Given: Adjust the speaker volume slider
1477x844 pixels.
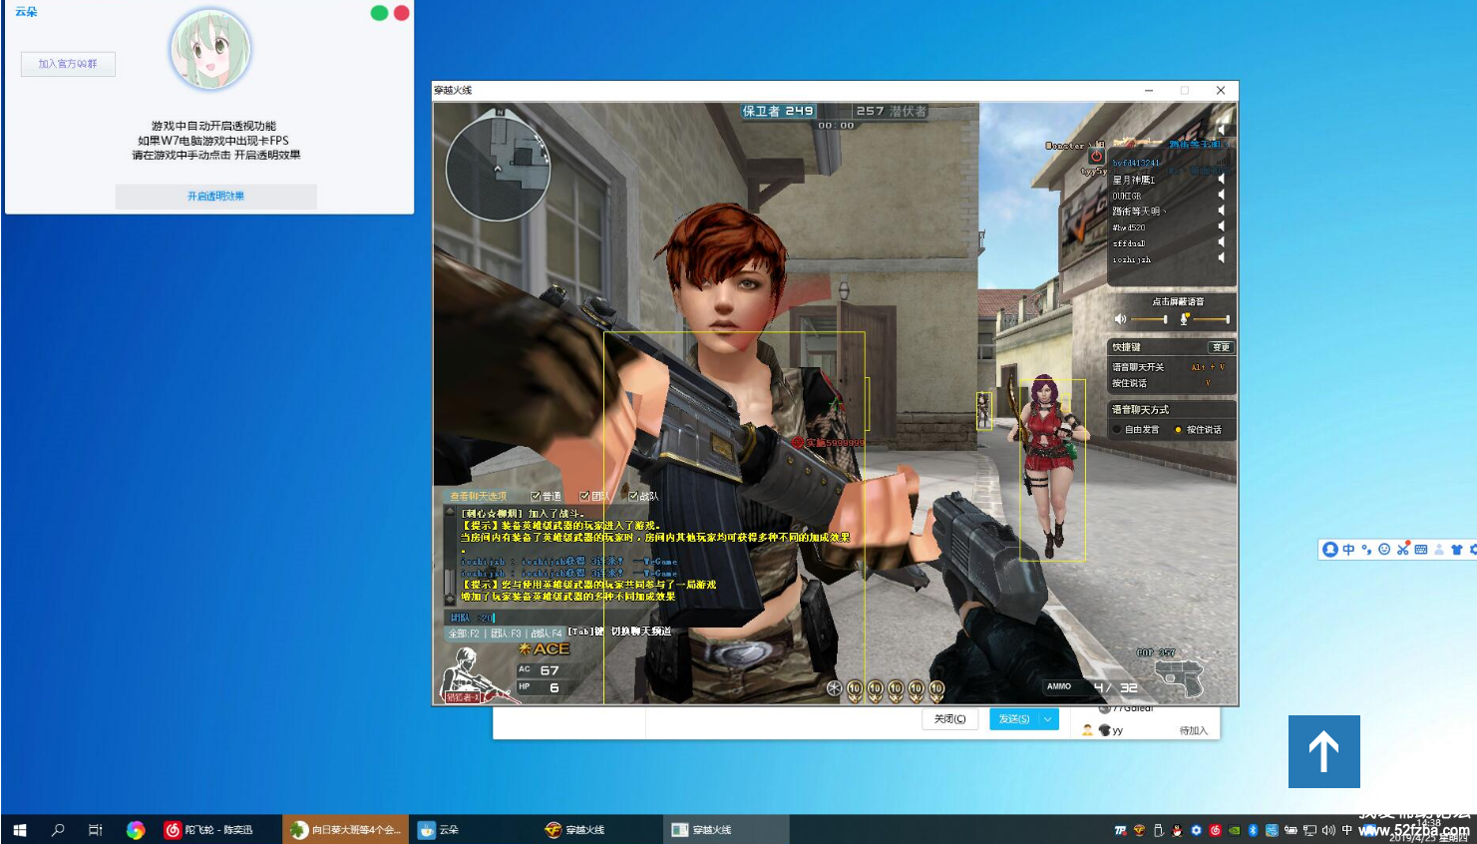Looking at the screenshot, I should tap(1149, 319).
